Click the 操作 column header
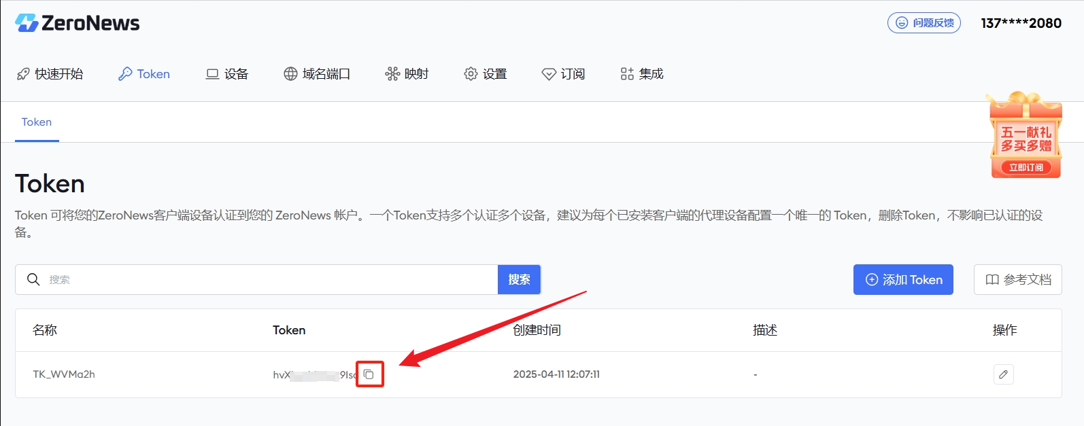 click(1005, 330)
